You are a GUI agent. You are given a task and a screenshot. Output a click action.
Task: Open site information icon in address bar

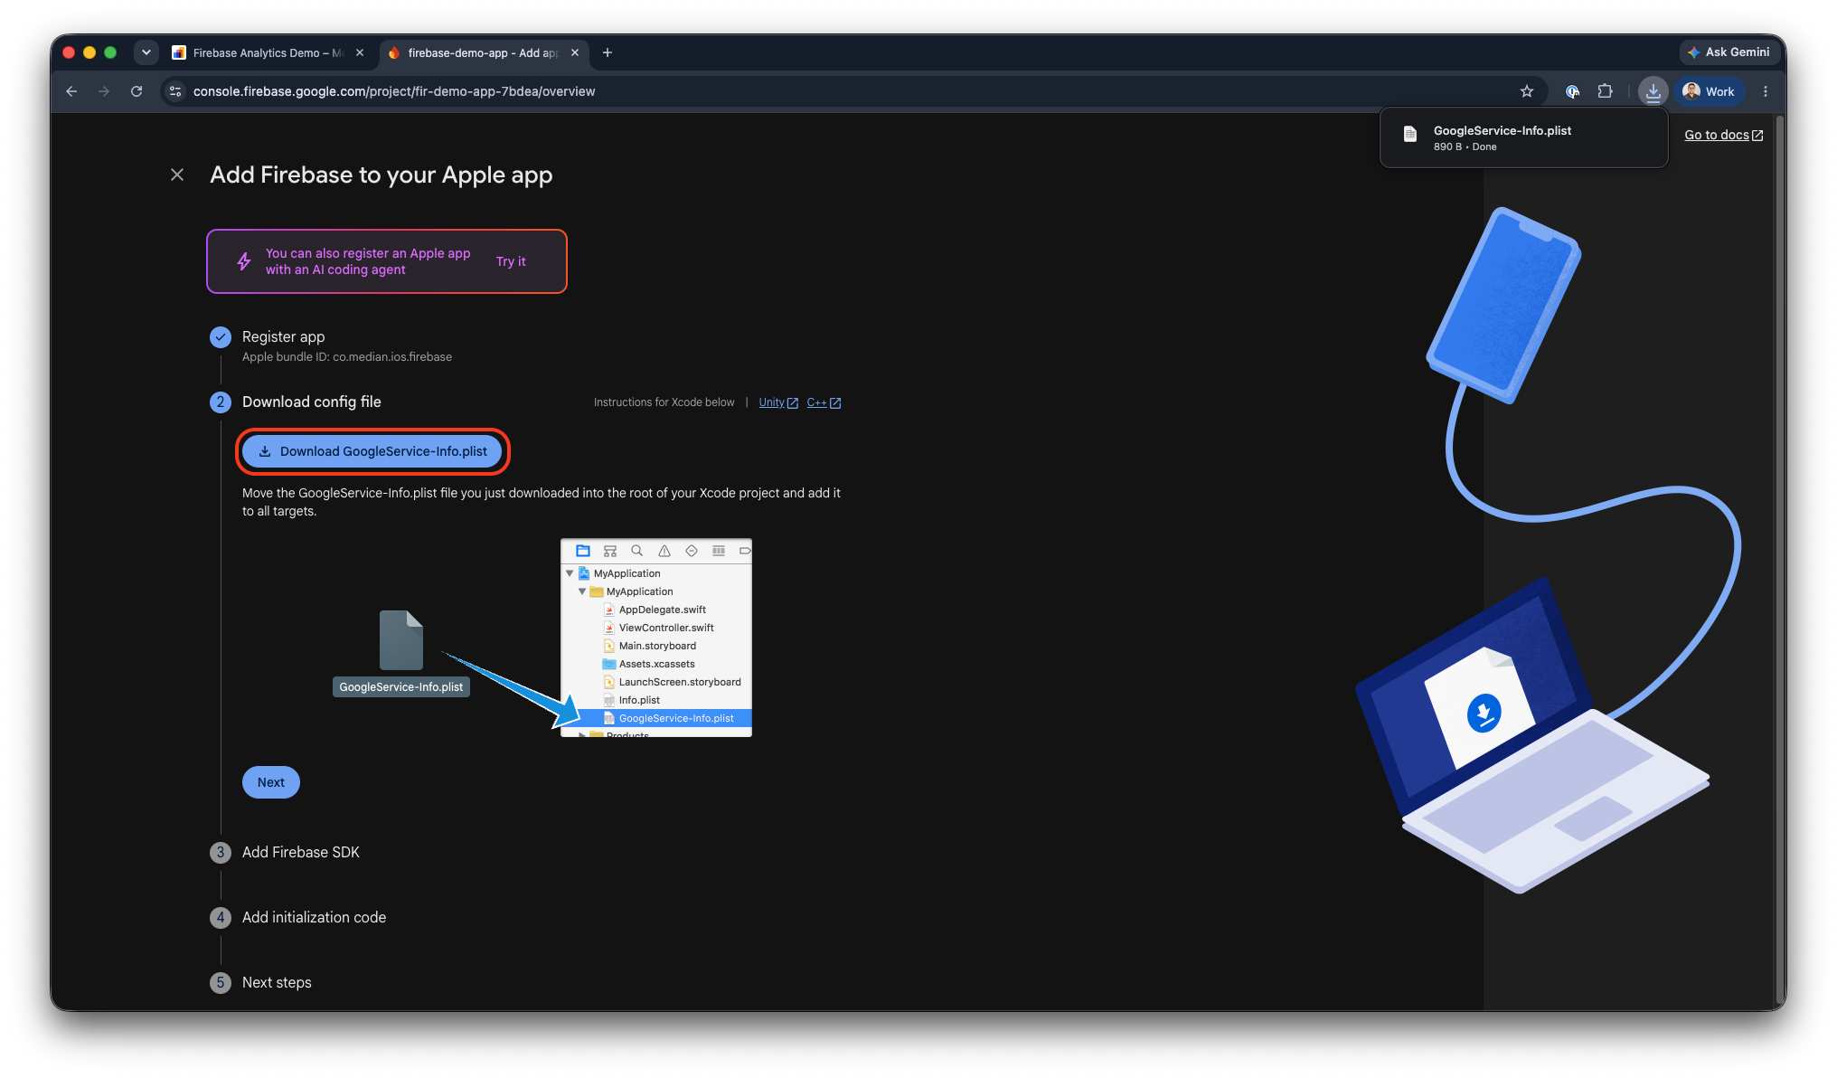coord(176,91)
